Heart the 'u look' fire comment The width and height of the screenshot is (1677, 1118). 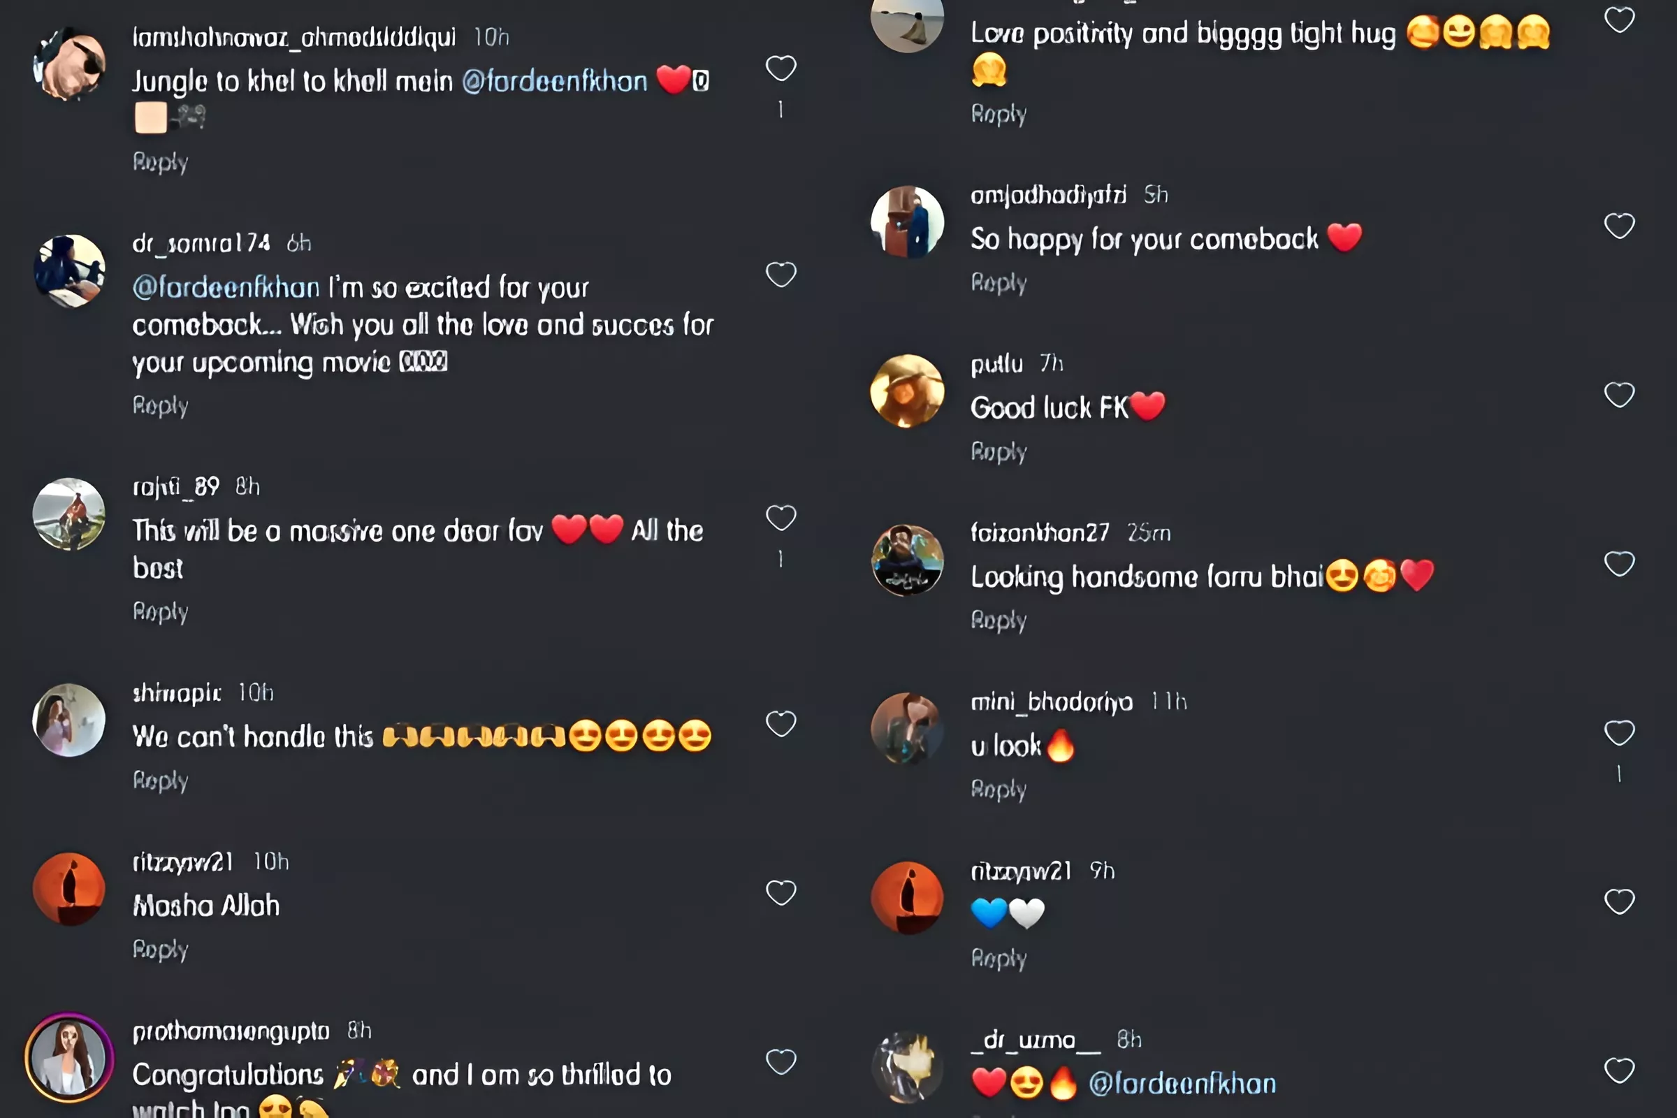[1619, 732]
